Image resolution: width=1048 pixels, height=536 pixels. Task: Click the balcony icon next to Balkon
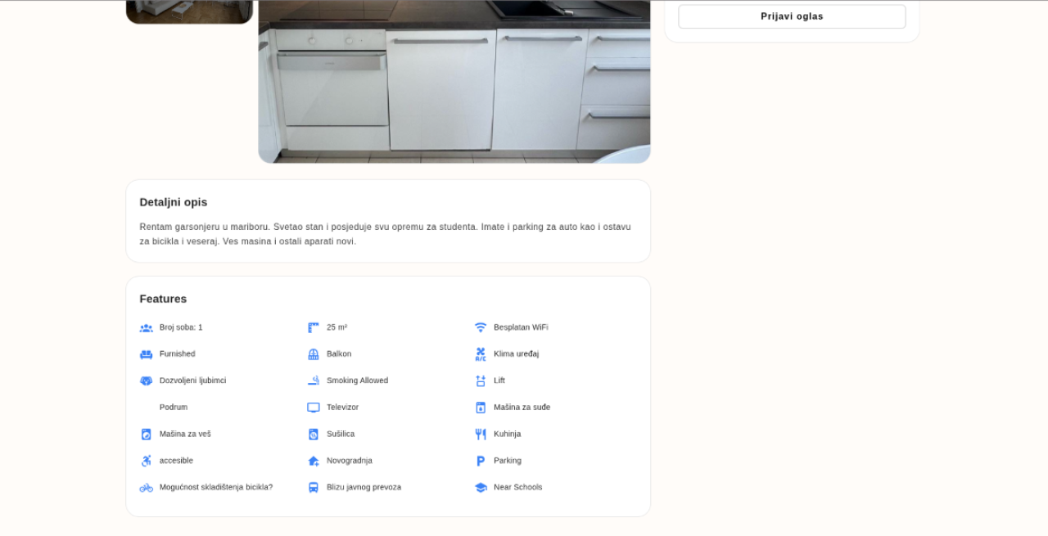314,354
